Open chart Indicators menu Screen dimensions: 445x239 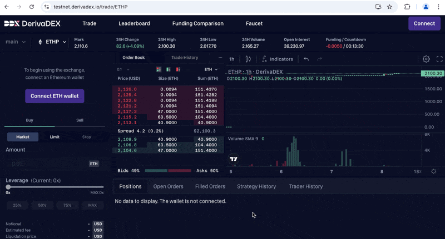tap(277, 59)
